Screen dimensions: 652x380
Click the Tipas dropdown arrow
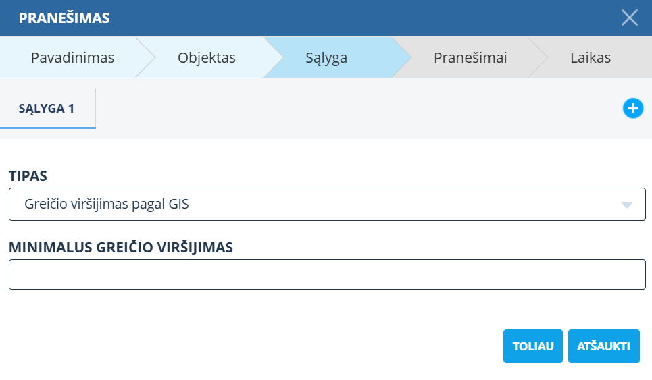point(626,205)
